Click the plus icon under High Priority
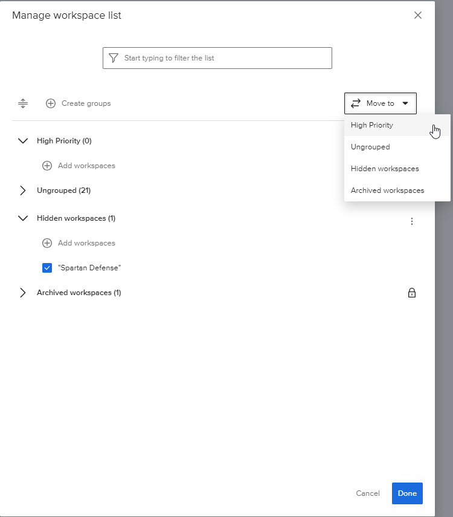The image size is (453, 517). click(x=47, y=166)
